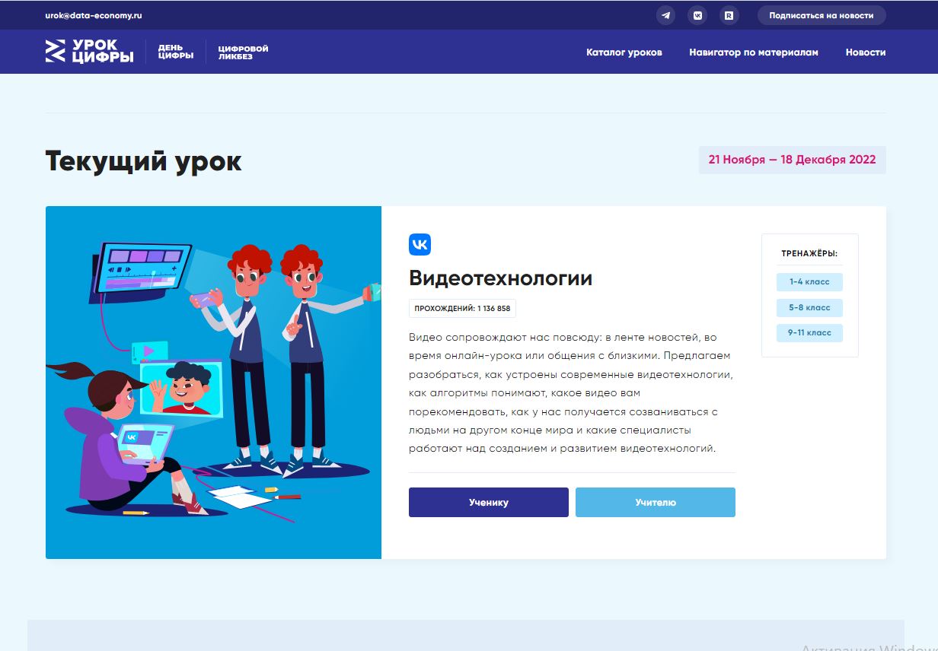Click the Учителю button
Viewport: 938px width, 651px height.
pos(655,502)
